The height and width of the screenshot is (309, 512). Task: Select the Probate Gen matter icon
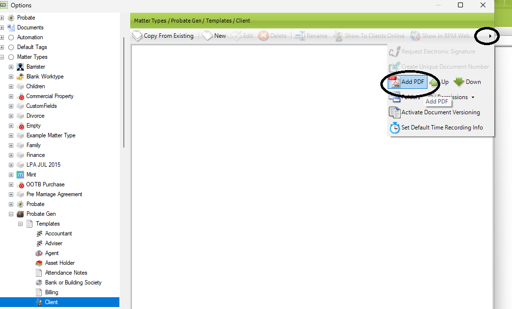[20, 214]
